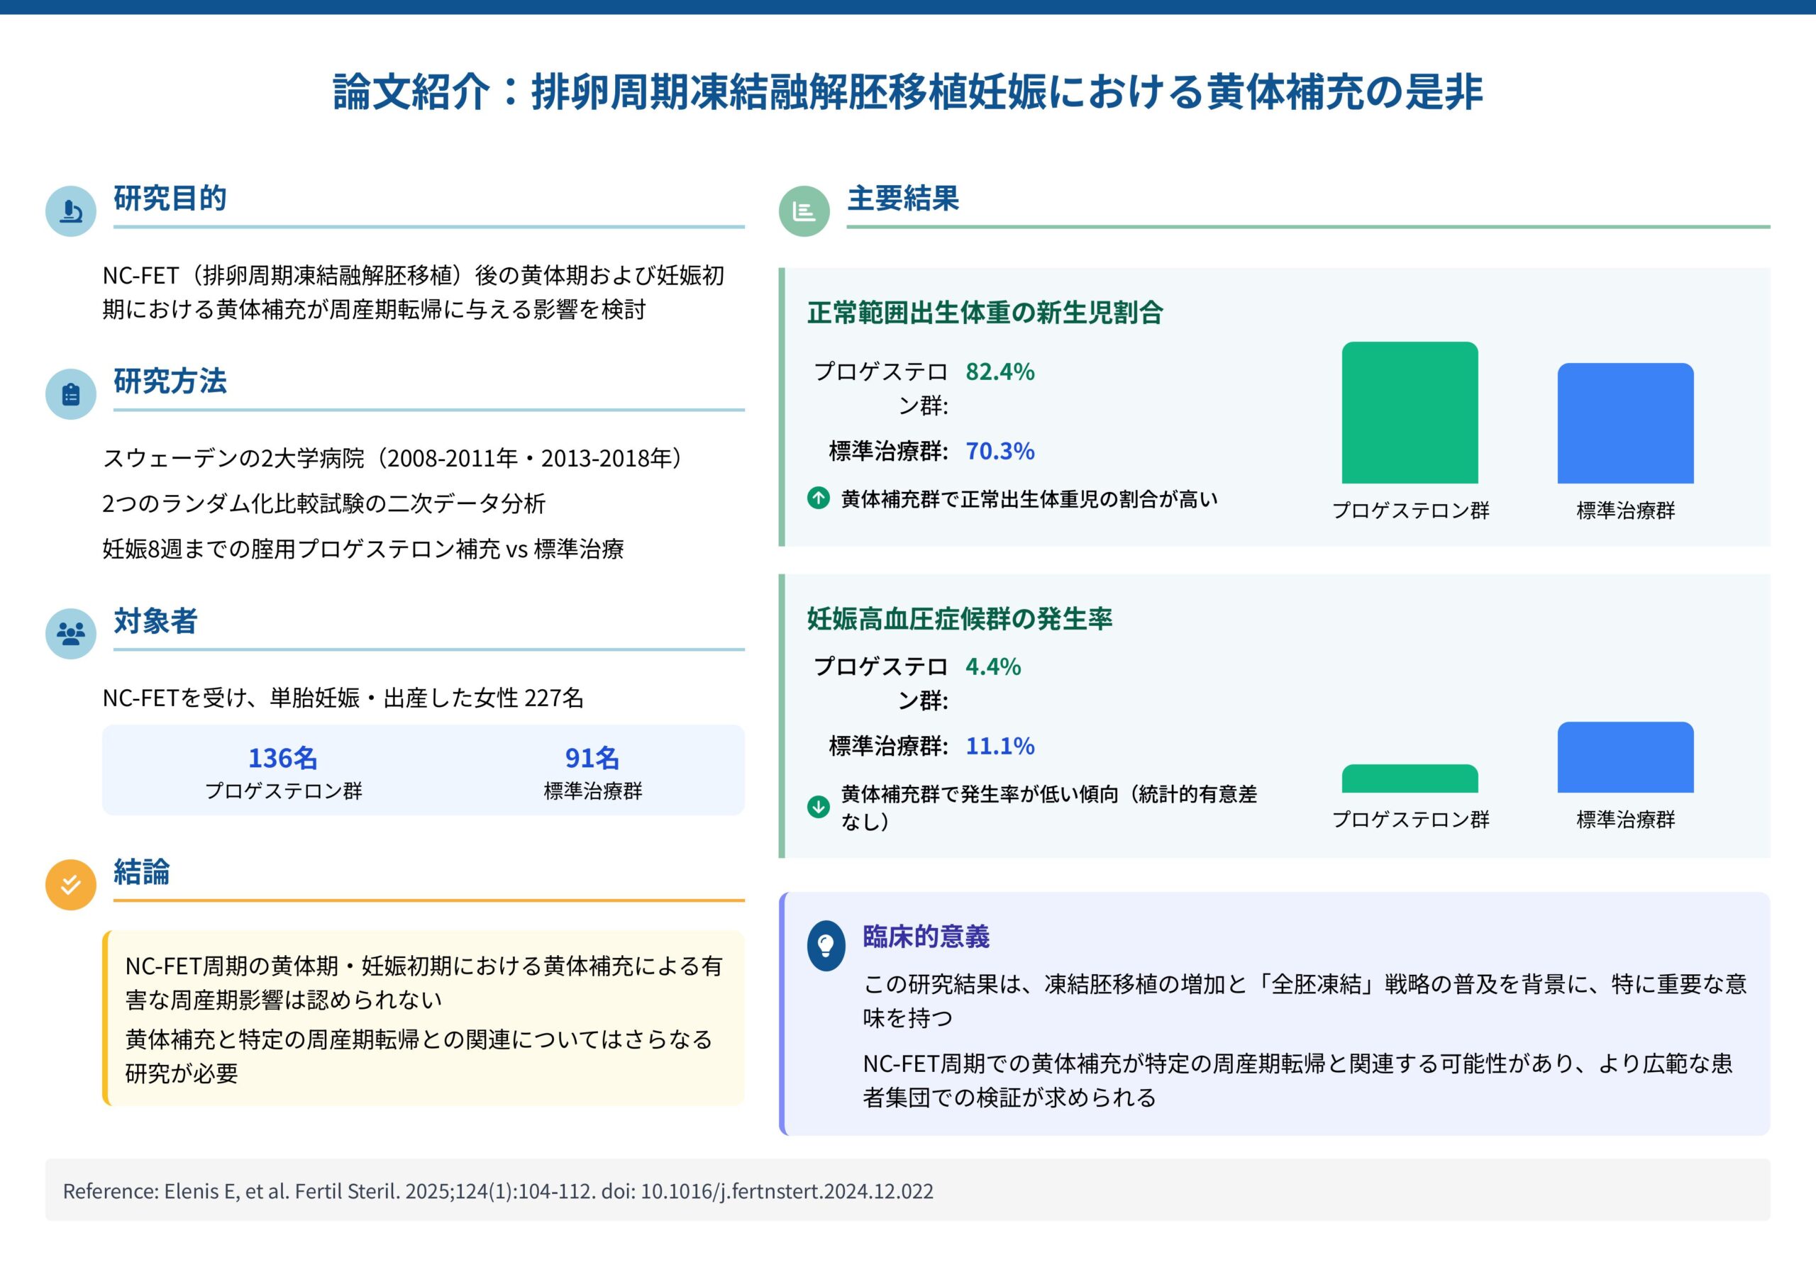
Task: Click the blue bar in hypertension chart
Action: pyautogui.click(x=1625, y=757)
